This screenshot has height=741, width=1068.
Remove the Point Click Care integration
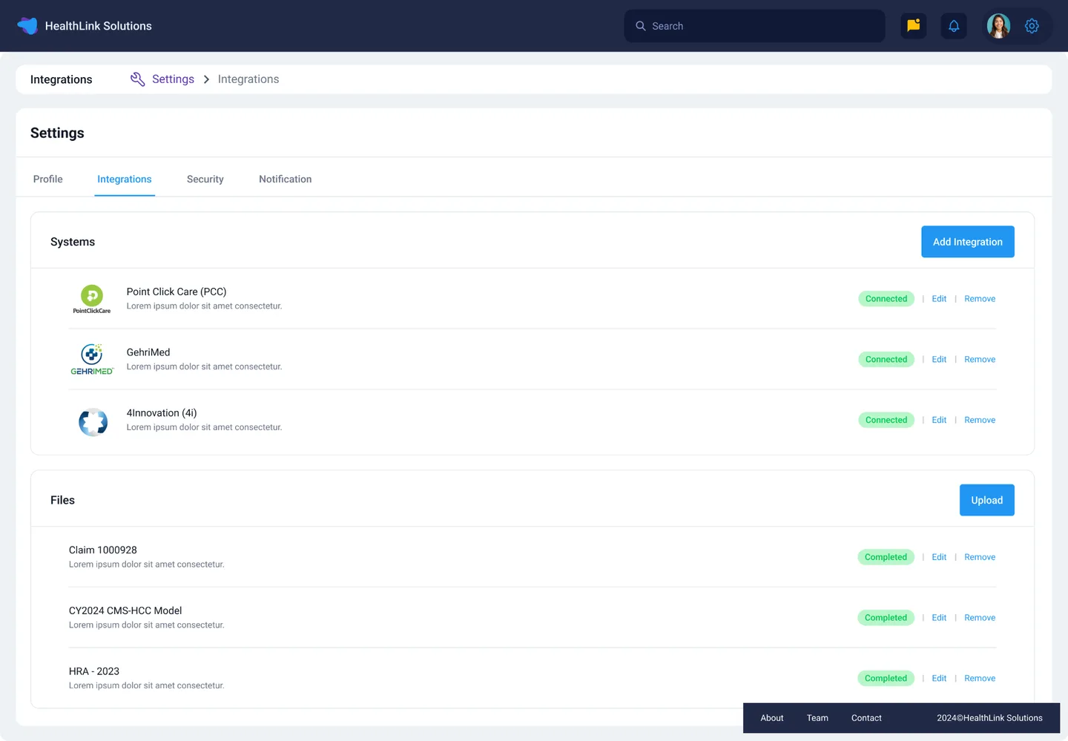[979, 298]
